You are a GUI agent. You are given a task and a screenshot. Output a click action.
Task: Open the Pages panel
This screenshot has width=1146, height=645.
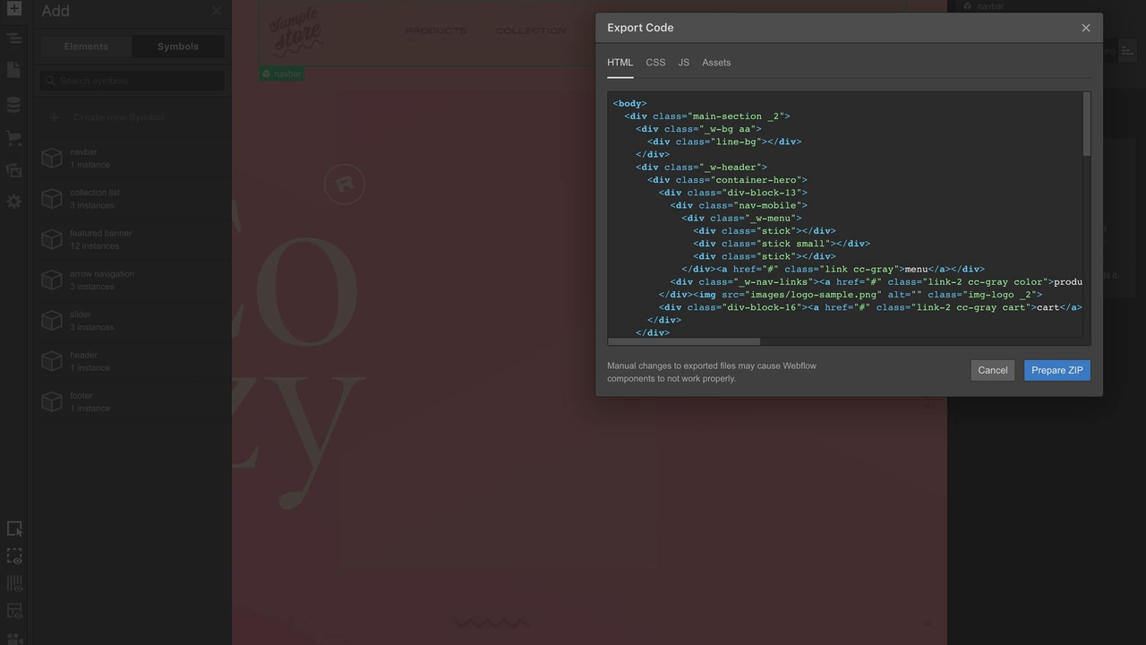(13, 69)
